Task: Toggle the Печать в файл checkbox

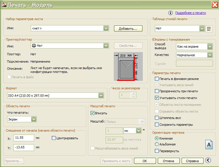Action: (x=9, y=77)
